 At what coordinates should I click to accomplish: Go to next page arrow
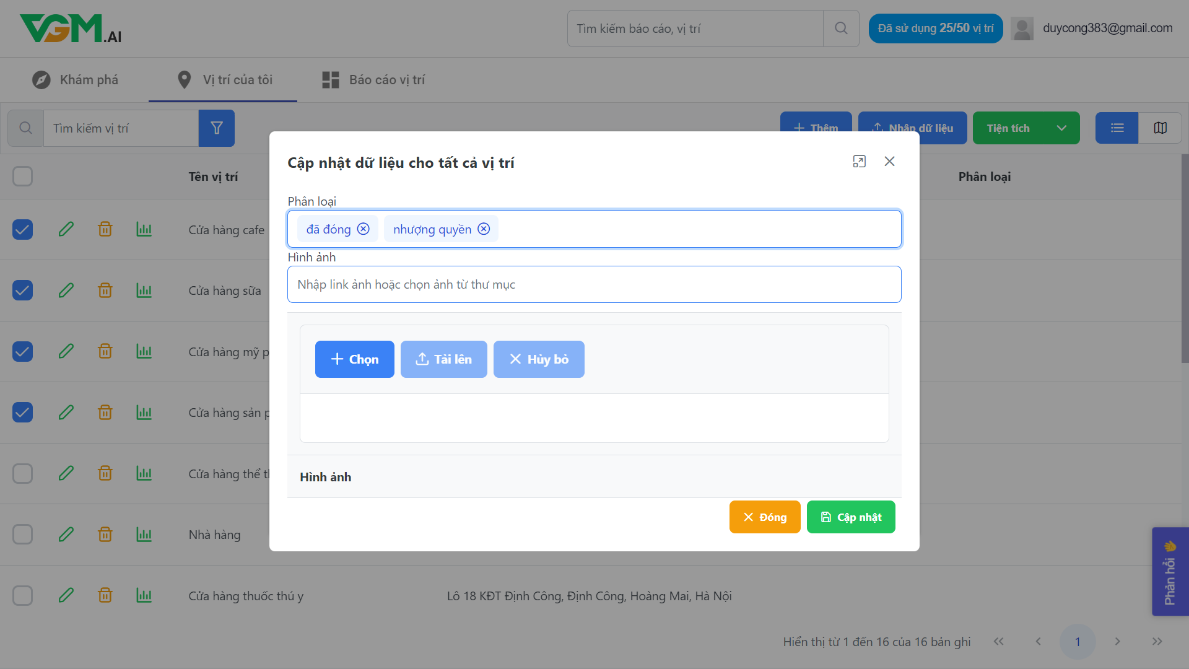click(x=1117, y=642)
